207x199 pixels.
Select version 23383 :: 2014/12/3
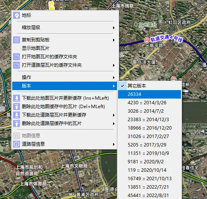pos(149,120)
